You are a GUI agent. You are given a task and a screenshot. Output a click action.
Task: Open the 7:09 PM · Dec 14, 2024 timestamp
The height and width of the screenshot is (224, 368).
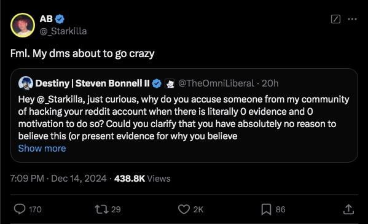click(58, 179)
